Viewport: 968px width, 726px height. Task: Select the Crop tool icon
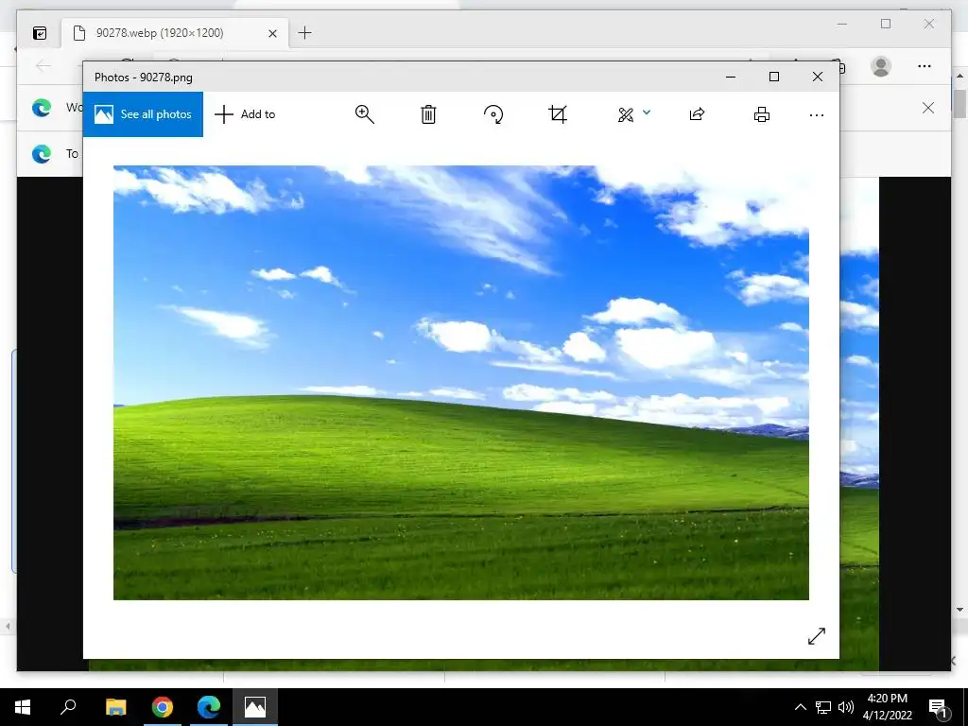tap(558, 114)
